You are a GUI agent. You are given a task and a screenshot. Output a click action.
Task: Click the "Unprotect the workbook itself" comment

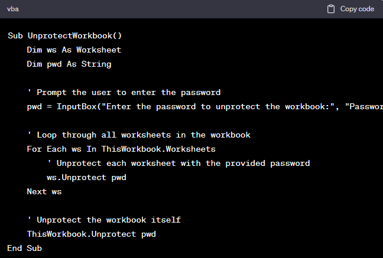tap(104, 220)
